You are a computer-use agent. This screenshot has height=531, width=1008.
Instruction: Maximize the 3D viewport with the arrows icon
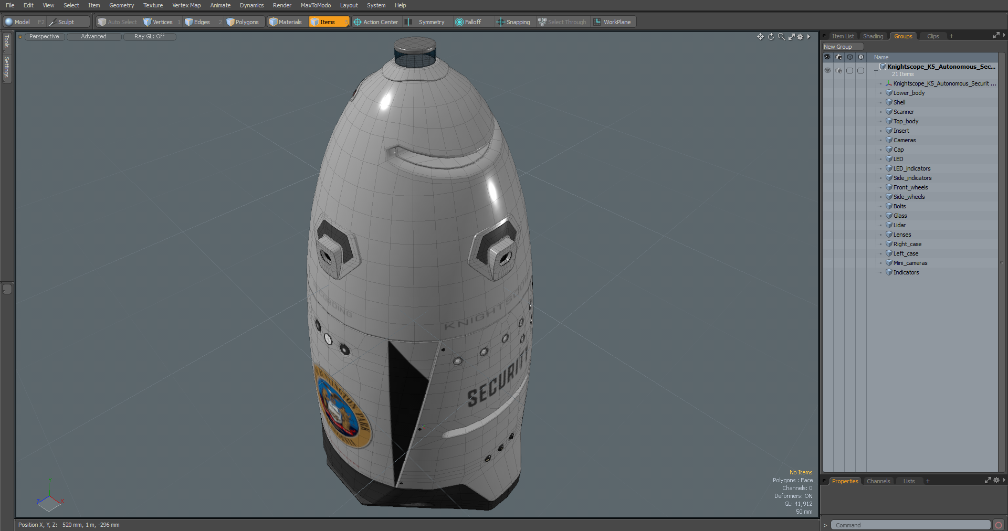click(791, 37)
